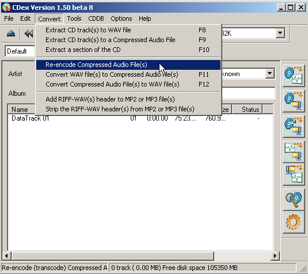Choose Strip the RIFF-WAV header(s) entry
Viewport: 308px width, 274px height.
pos(128,109)
